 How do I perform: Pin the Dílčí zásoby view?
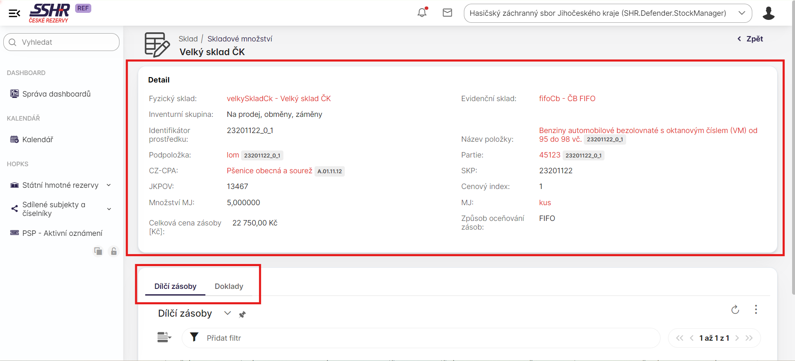tap(242, 315)
